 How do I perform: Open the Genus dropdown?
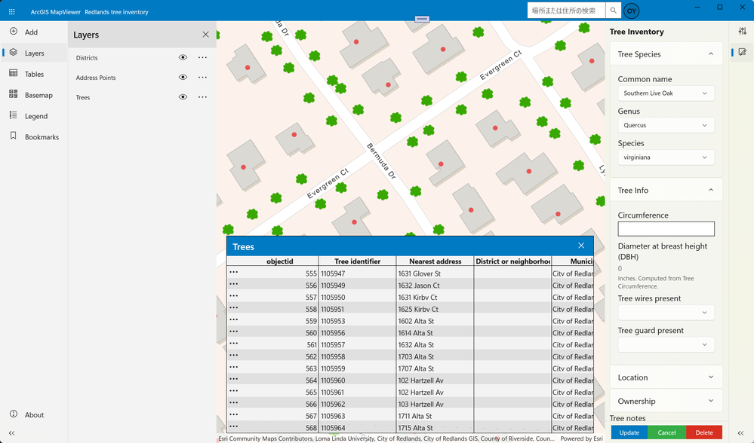coord(666,125)
